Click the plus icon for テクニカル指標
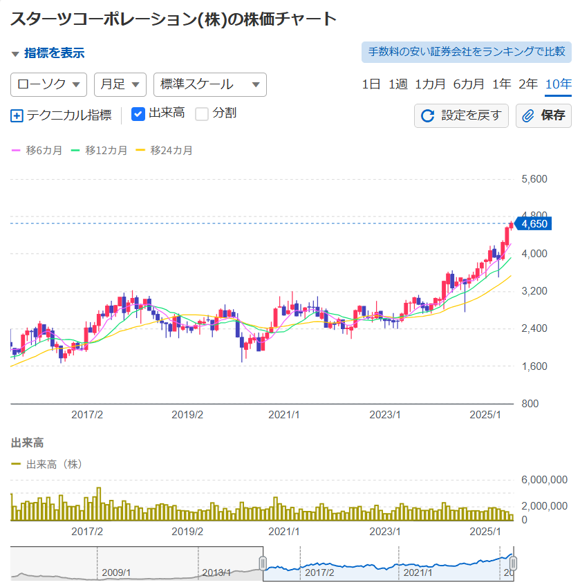The image size is (580, 587). pyautogui.click(x=17, y=115)
